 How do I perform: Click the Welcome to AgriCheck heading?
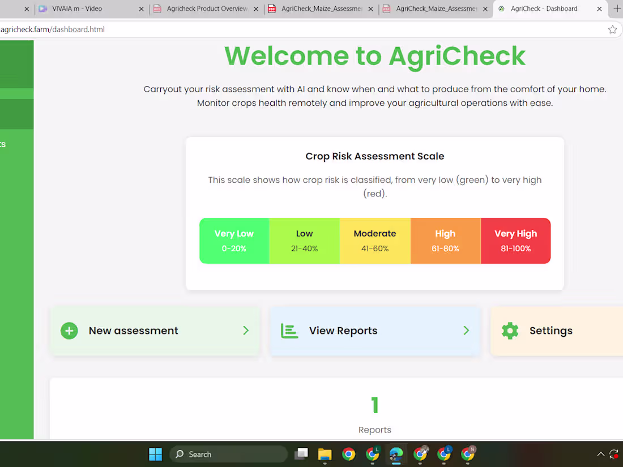375,55
